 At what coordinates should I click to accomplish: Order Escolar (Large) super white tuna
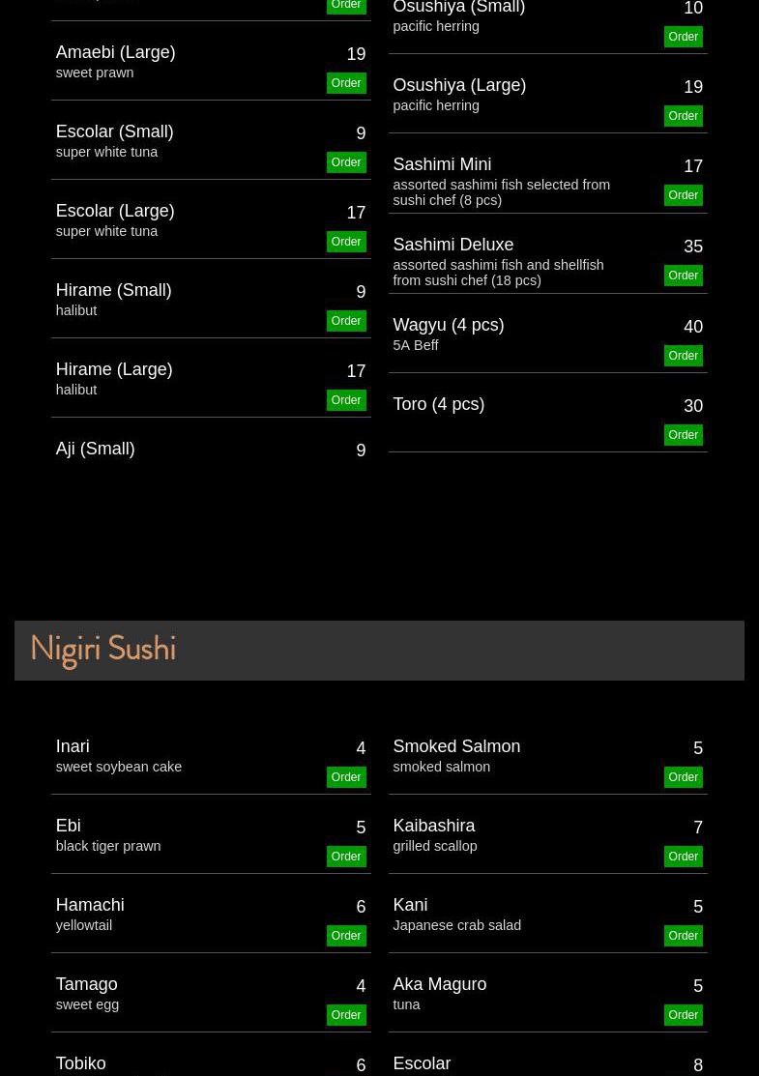pos(345,242)
